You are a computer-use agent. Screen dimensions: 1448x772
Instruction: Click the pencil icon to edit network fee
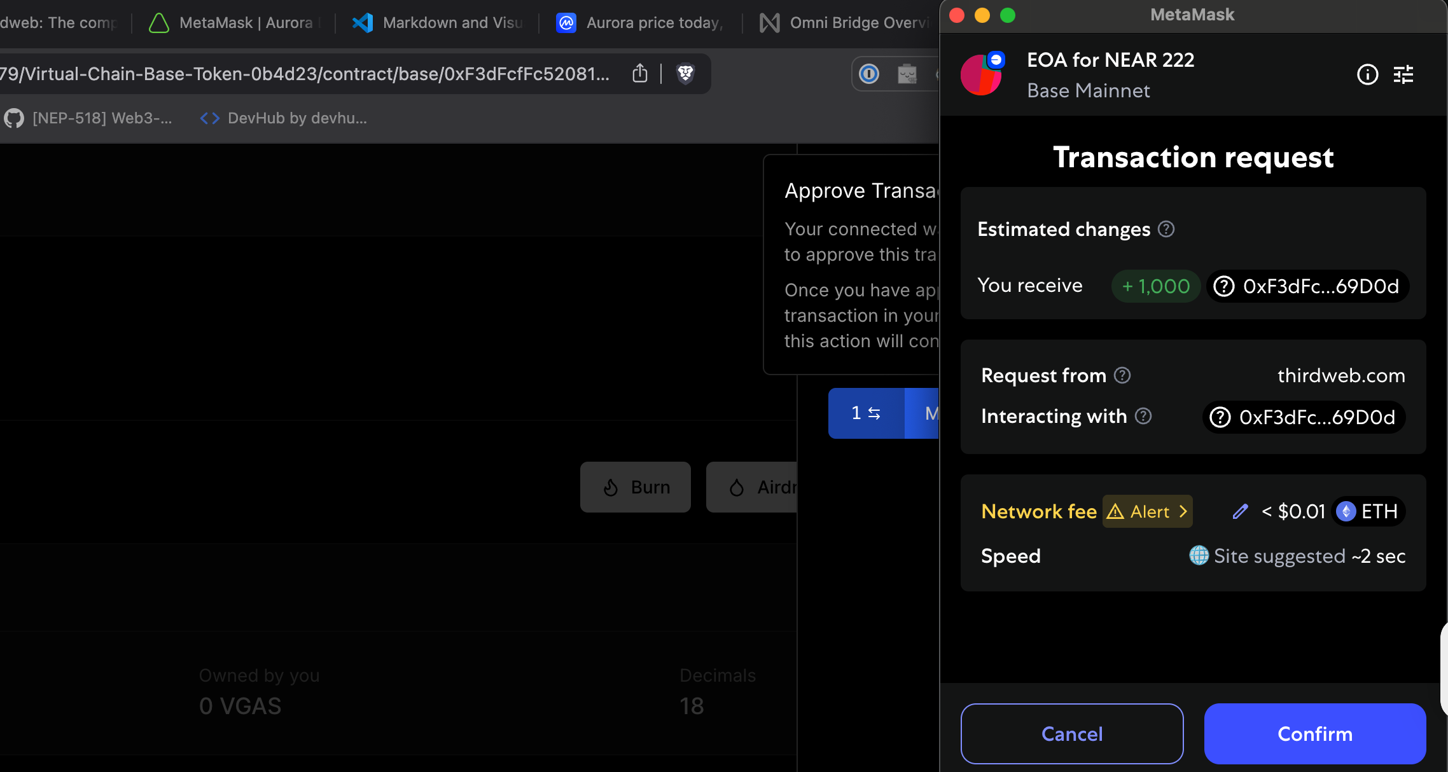(1240, 511)
